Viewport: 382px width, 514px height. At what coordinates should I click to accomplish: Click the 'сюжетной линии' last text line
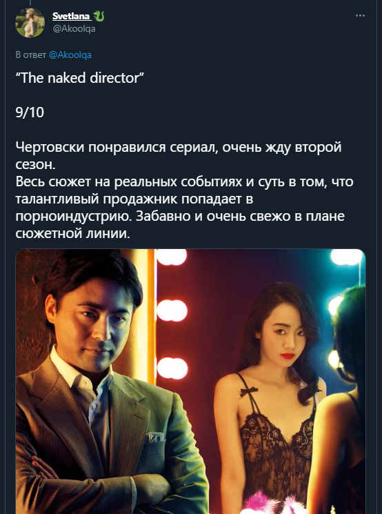pos(72,234)
